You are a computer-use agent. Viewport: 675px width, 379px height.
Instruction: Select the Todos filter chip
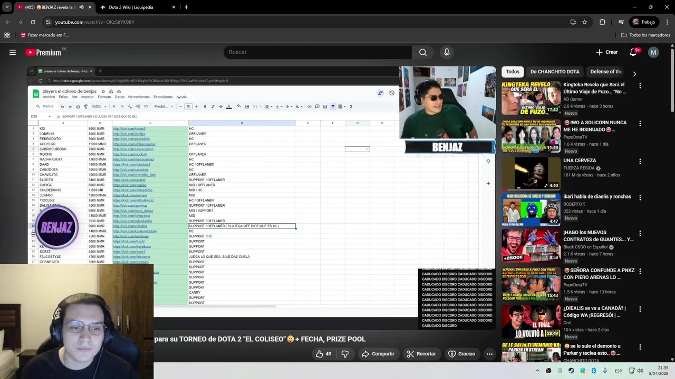coord(513,72)
